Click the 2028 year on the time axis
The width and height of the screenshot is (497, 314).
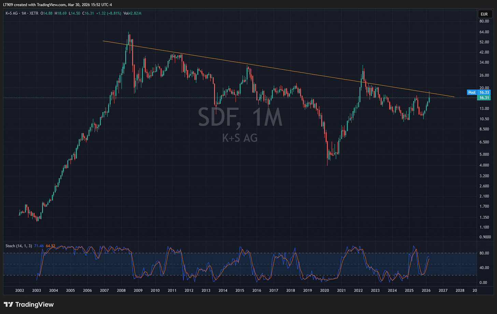[460, 290]
